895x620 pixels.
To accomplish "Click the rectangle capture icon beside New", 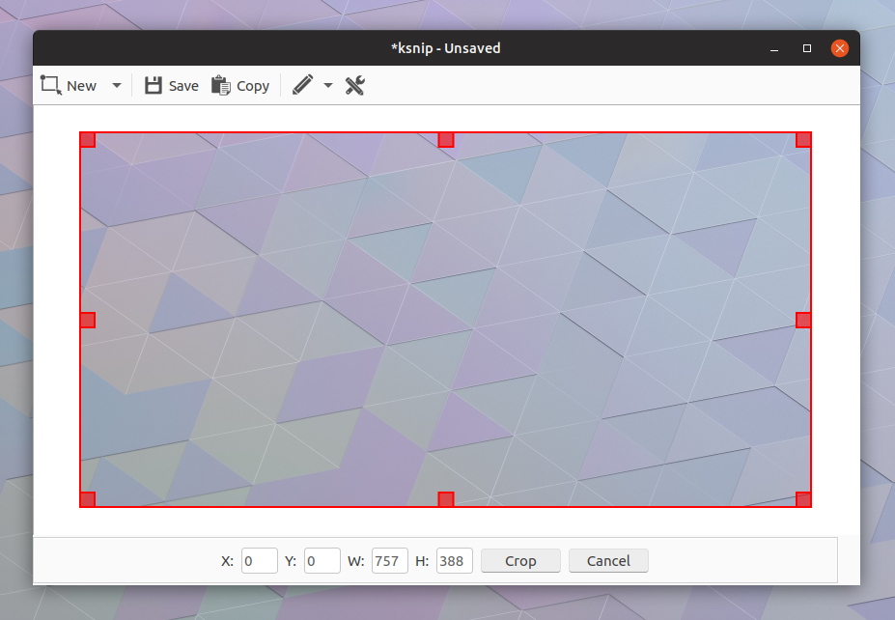I will tap(52, 85).
